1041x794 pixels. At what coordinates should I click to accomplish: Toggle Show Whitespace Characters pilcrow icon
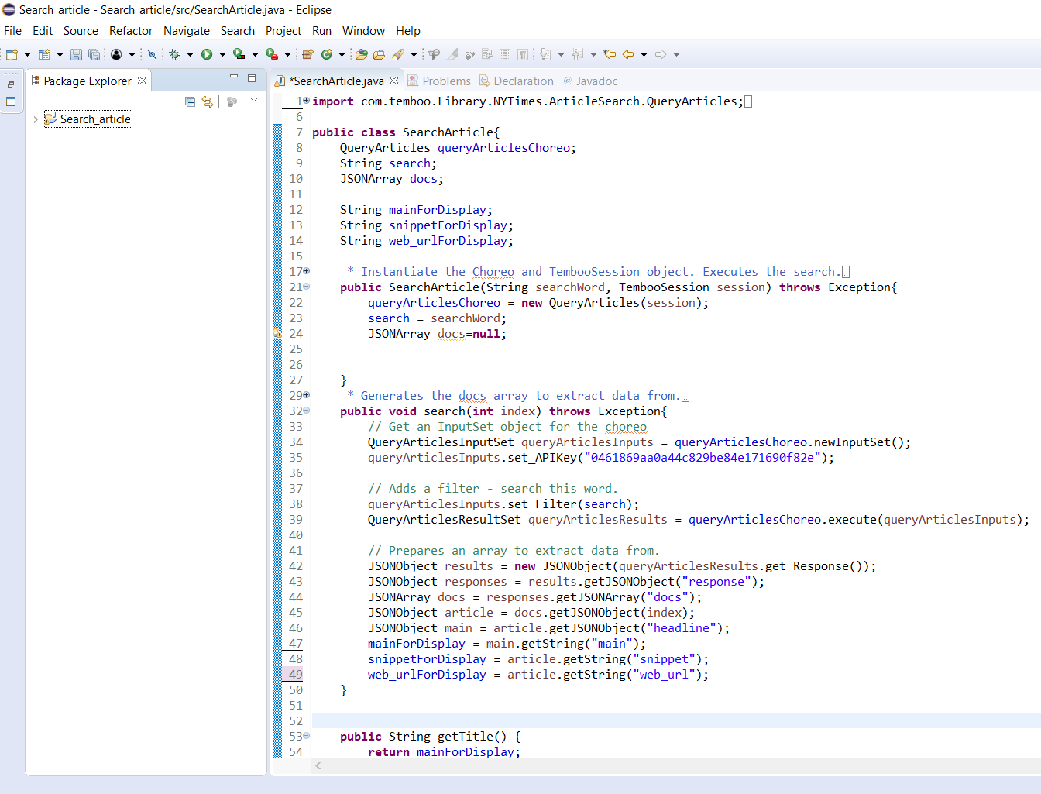pos(523,54)
